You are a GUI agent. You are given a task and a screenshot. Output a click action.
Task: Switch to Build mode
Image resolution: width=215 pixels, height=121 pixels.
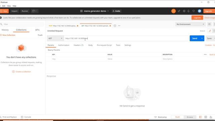click(177, 117)
